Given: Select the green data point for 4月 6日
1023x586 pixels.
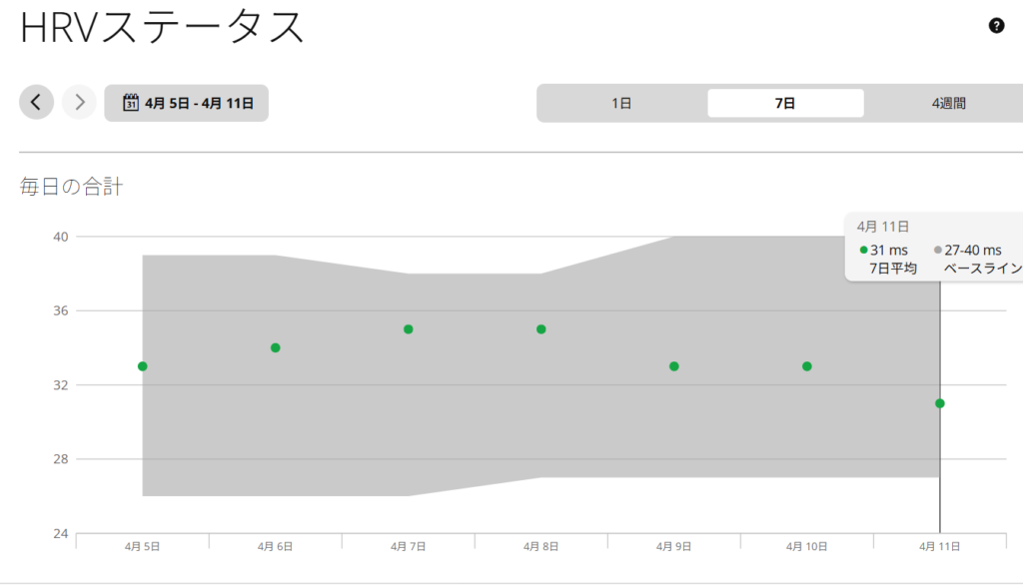Looking at the screenshot, I should pyautogui.click(x=276, y=347).
